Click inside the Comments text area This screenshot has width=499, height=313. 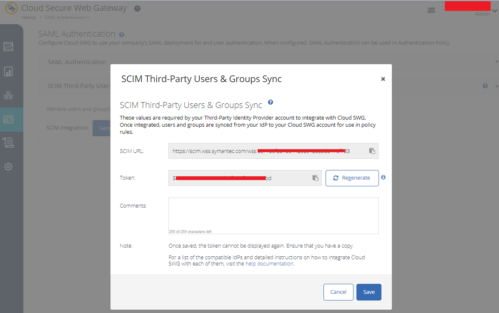tap(273, 215)
